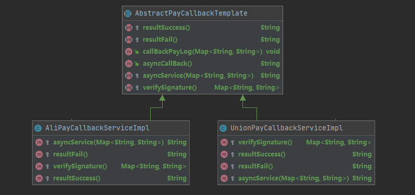Screen dimensions: 415x195
Task: Click the open lock visibility icon of asyncCallBack()
Action: point(137,64)
